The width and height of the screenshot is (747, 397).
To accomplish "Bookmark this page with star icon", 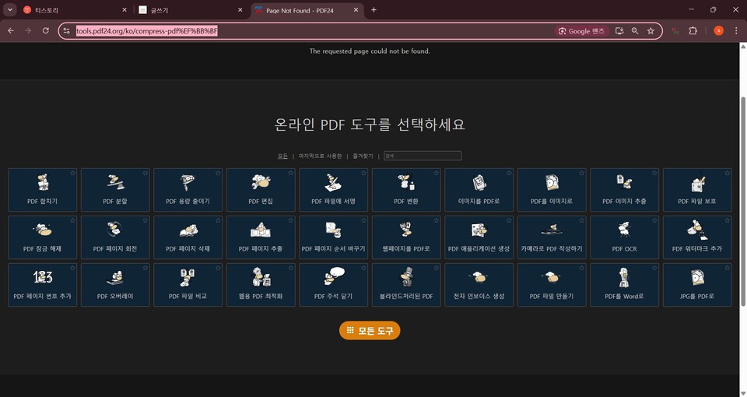I will pyautogui.click(x=651, y=31).
